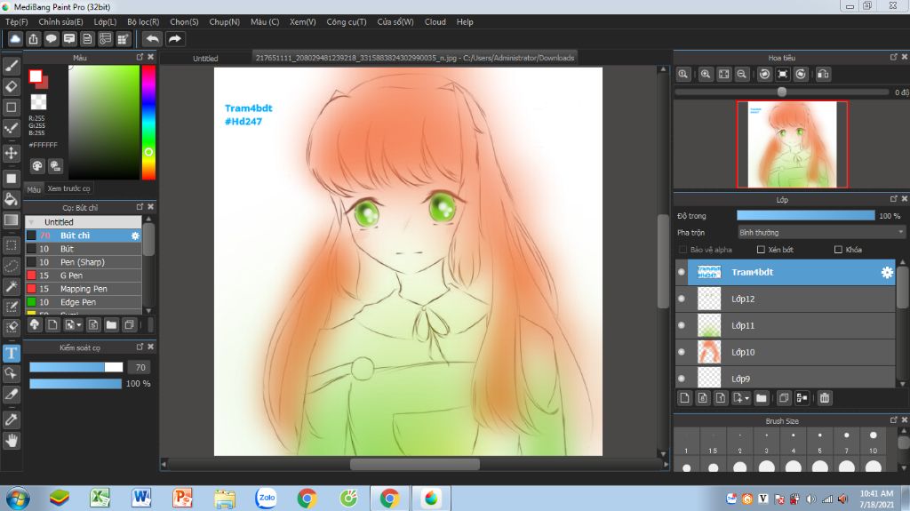
Task: Select the Move tool
Action: point(11,153)
